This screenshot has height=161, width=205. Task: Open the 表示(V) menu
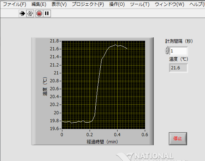pos(59,4)
